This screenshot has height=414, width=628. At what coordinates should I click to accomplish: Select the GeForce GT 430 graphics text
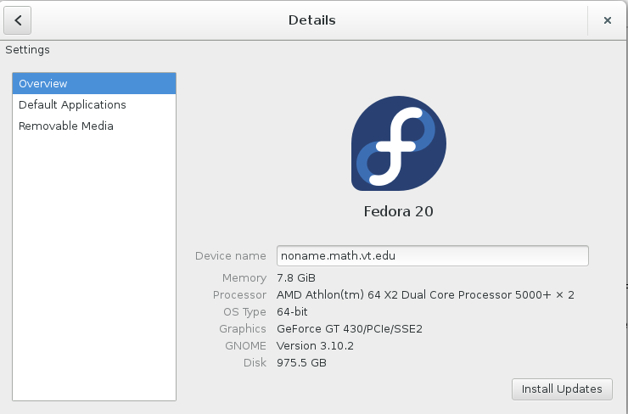click(x=350, y=329)
